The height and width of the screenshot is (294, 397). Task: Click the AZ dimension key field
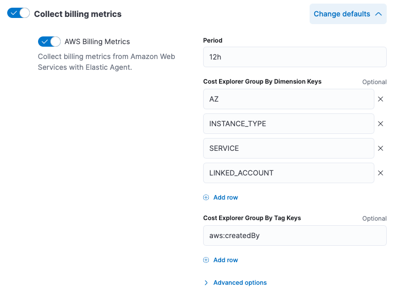pyautogui.click(x=288, y=99)
